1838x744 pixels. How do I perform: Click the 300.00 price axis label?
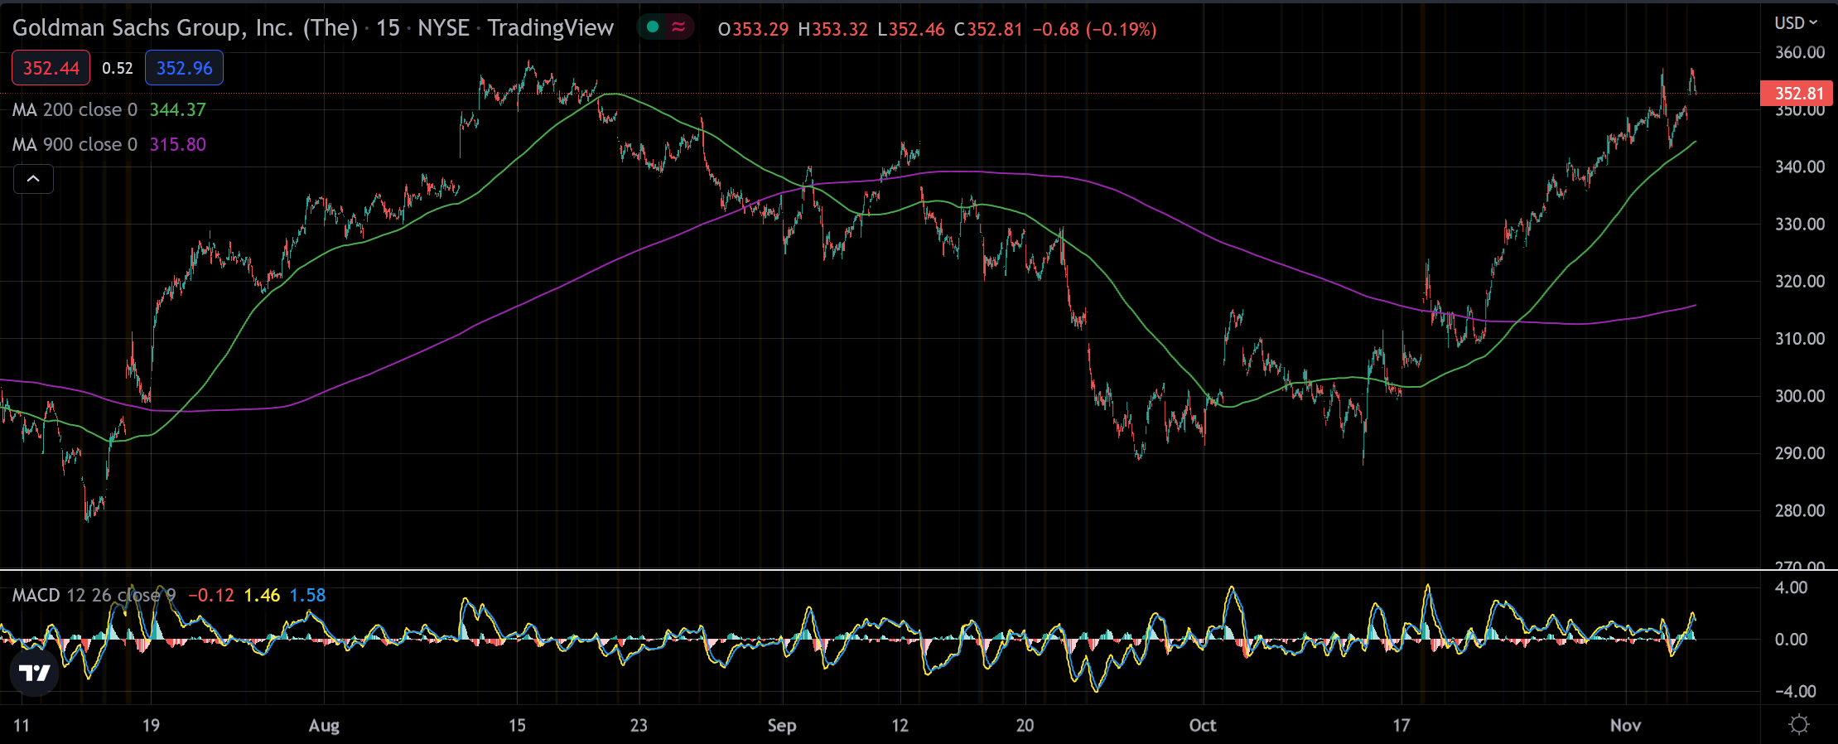click(x=1799, y=396)
